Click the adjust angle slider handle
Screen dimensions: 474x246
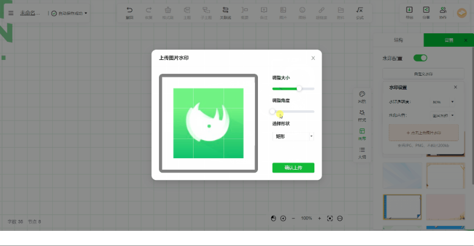pyautogui.click(x=273, y=111)
